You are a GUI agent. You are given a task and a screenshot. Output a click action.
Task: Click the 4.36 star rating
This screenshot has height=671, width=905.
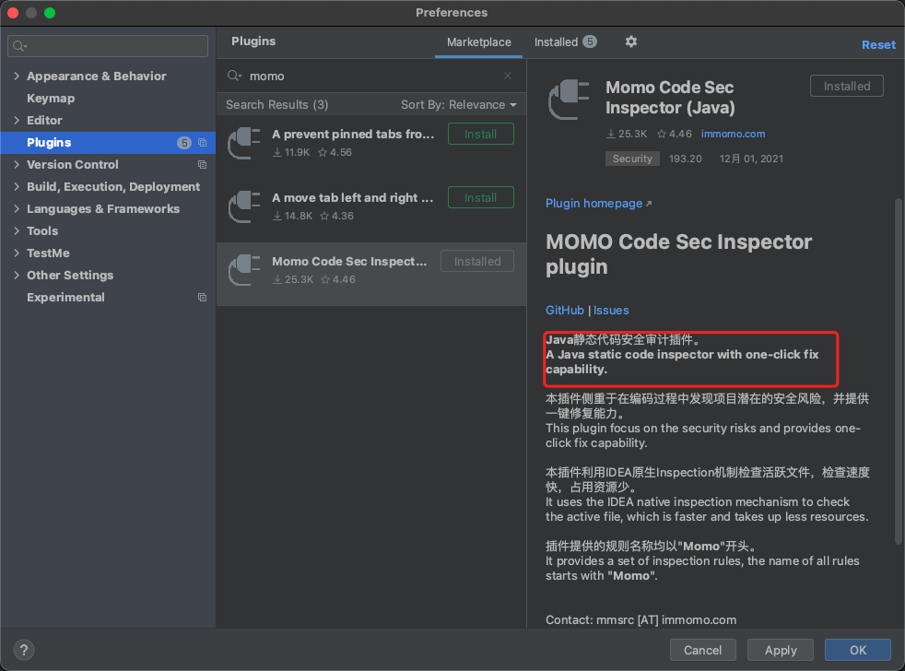tap(337, 216)
